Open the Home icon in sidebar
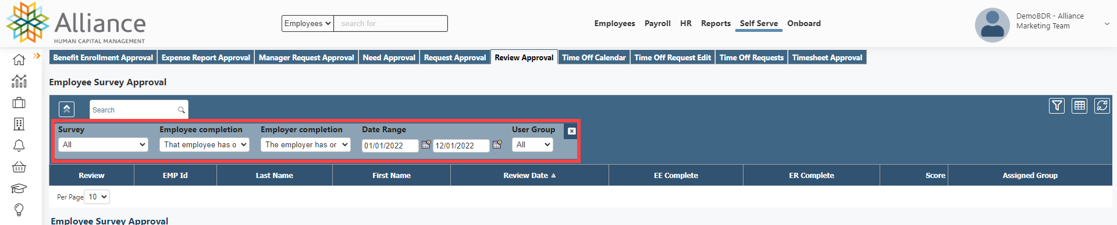The height and width of the screenshot is (225, 1117). pyautogui.click(x=19, y=60)
